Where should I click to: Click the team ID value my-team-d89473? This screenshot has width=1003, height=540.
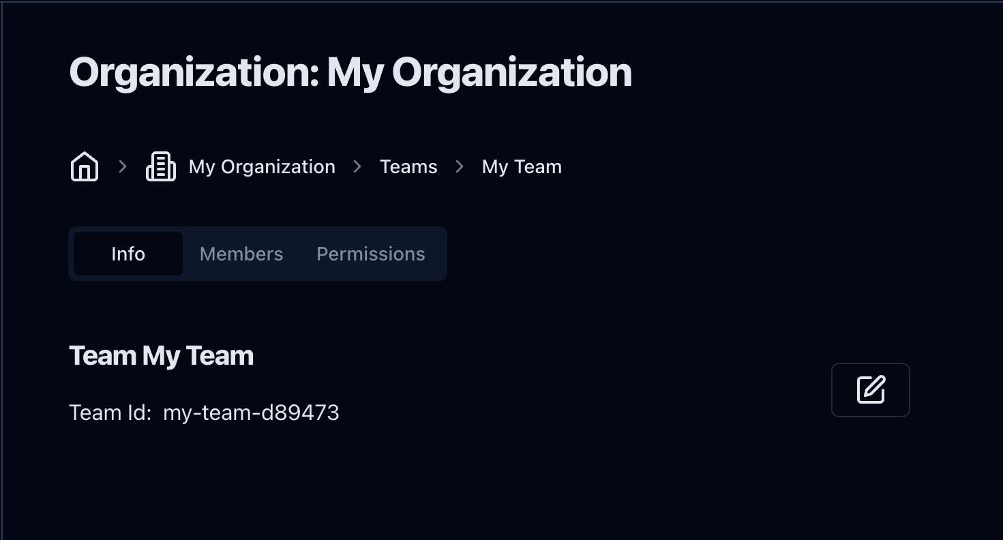(251, 412)
